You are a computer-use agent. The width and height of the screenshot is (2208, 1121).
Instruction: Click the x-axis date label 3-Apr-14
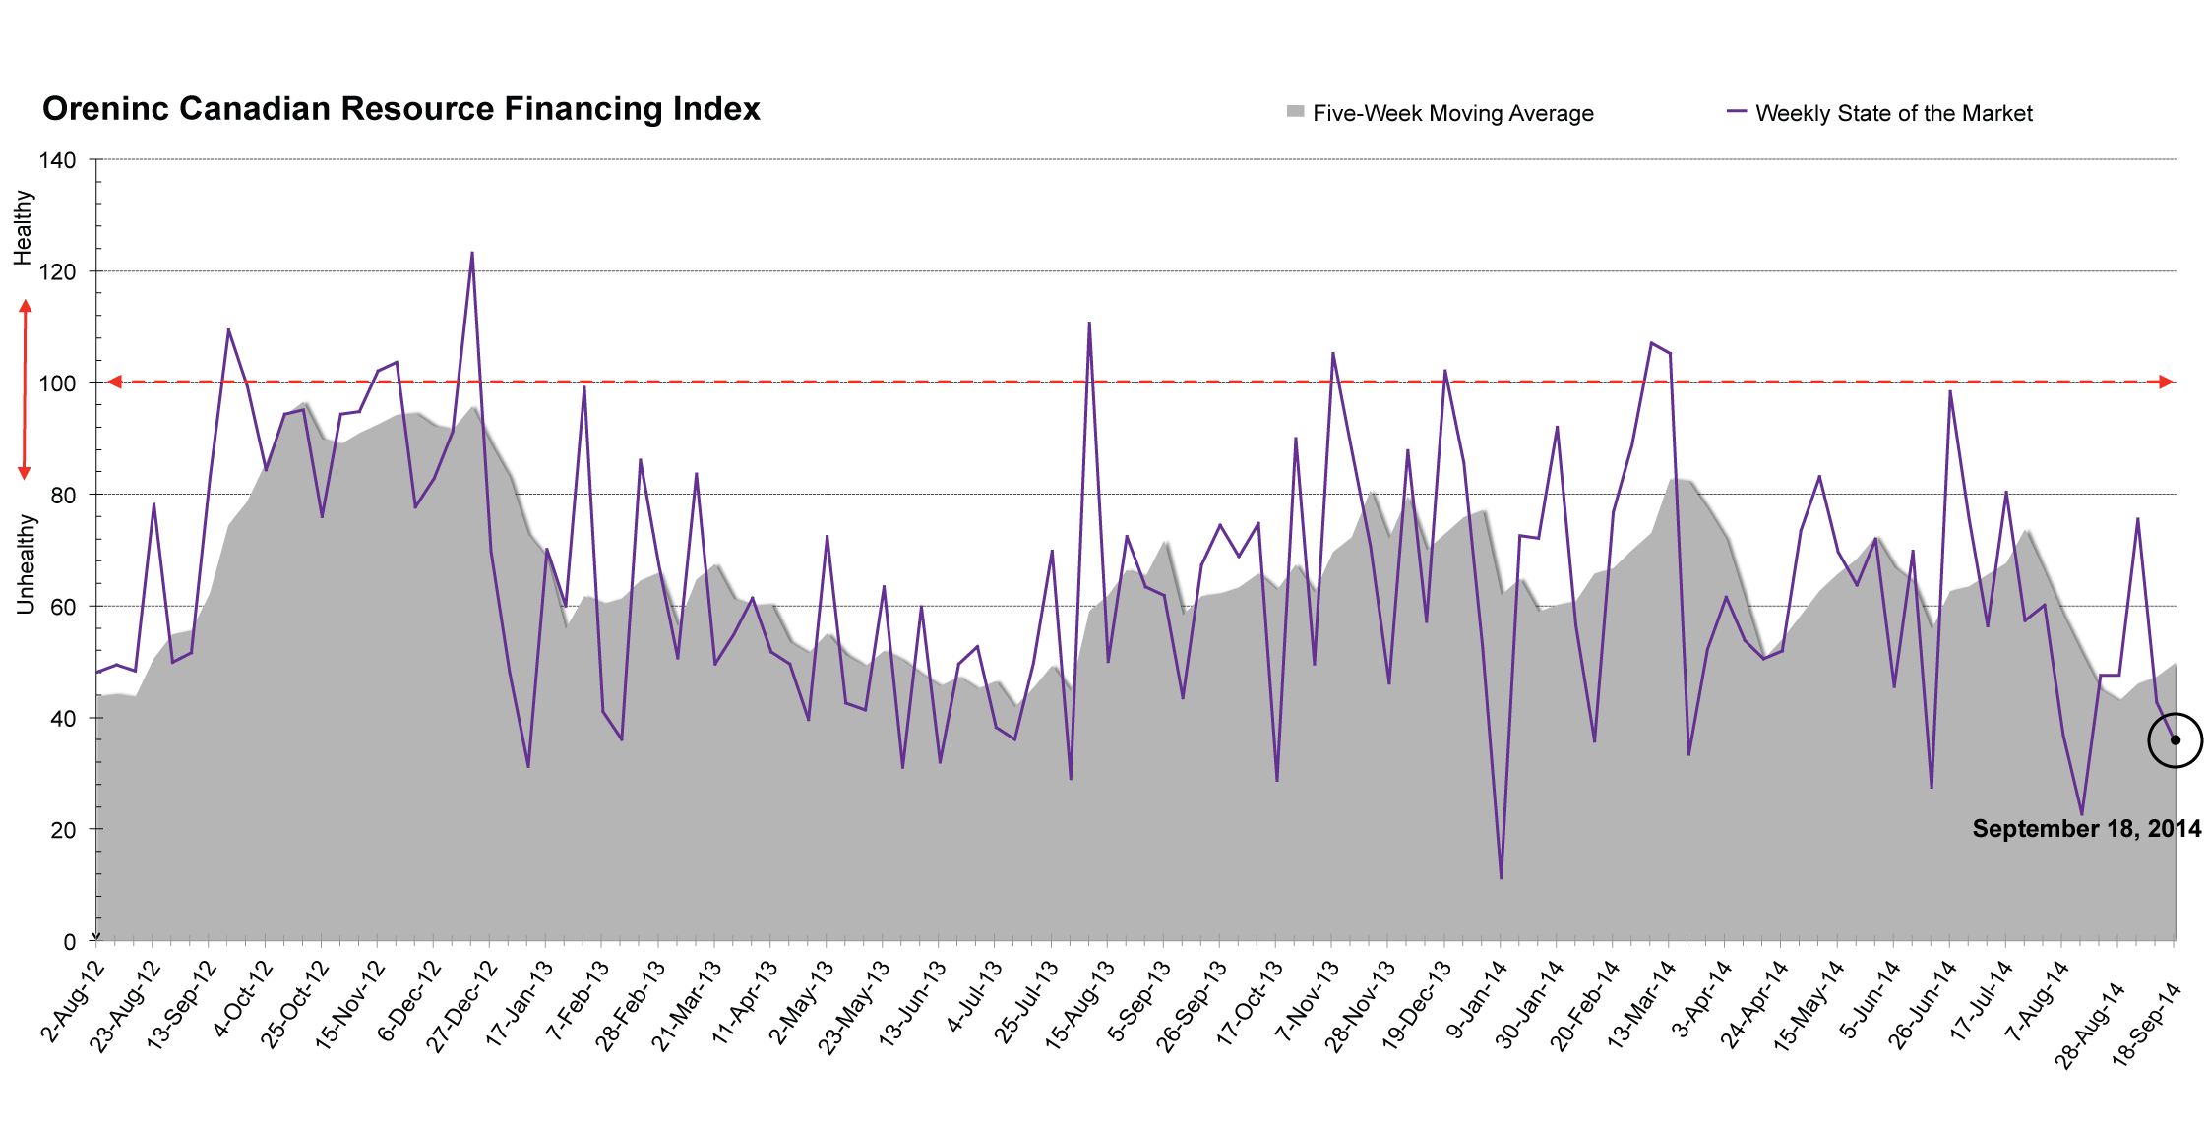click(x=1701, y=998)
